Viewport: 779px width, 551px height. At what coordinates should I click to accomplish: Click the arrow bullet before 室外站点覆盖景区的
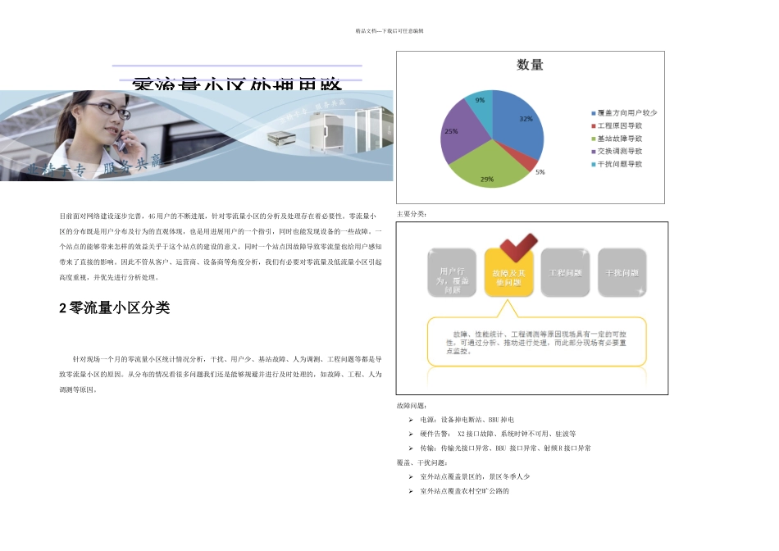pyautogui.click(x=411, y=476)
